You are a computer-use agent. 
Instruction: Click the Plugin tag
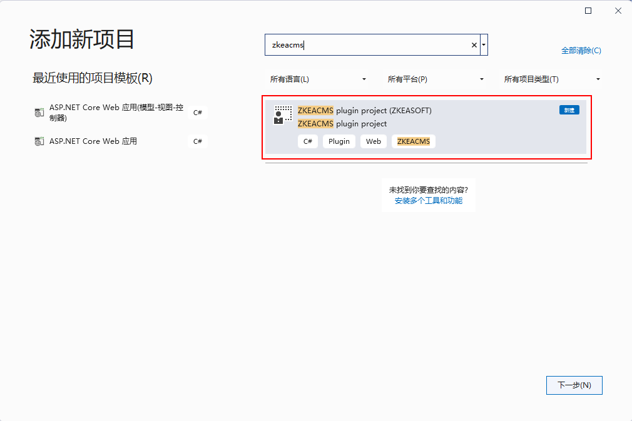[x=339, y=141]
